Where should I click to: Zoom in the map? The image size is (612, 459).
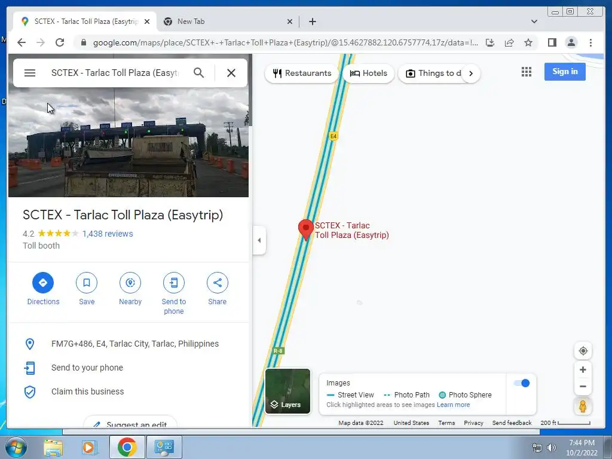[583, 369]
